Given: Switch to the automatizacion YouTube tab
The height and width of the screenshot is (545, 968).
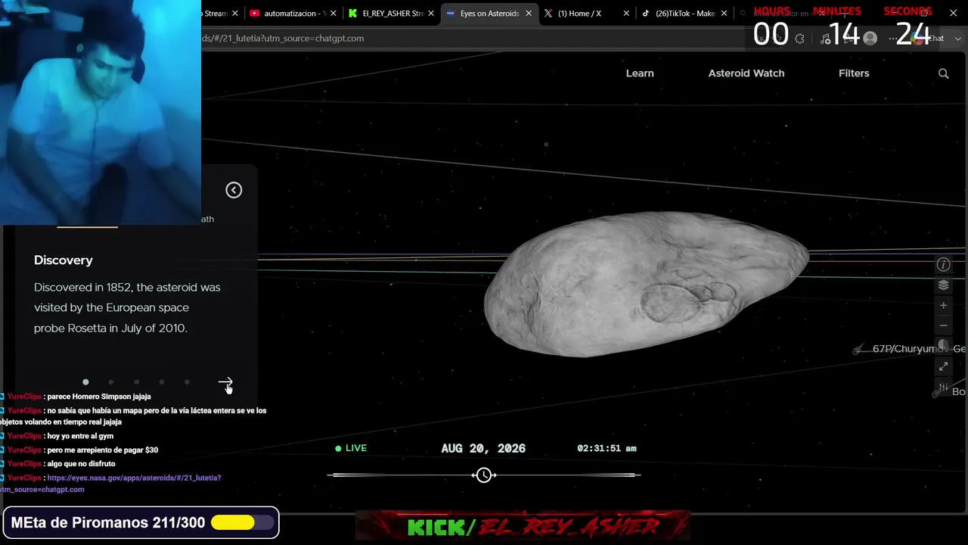Looking at the screenshot, I should pyautogui.click(x=291, y=14).
